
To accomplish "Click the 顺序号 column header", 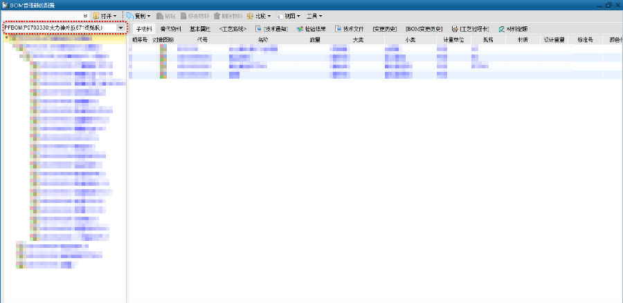I will point(140,39).
